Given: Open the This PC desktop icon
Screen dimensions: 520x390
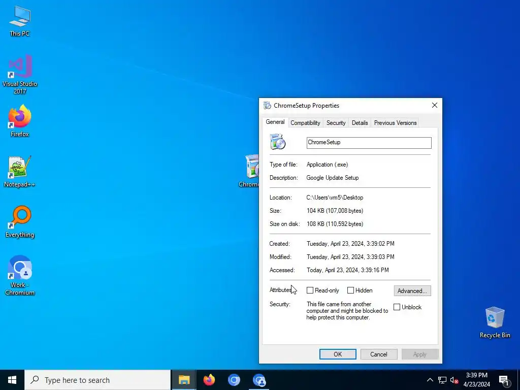Looking at the screenshot, I should tap(20, 21).
